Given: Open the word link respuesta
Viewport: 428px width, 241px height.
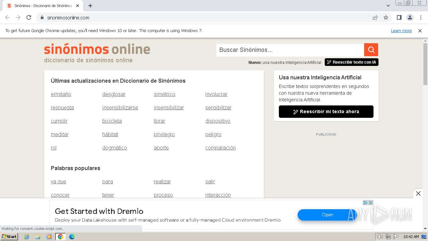Looking at the screenshot, I should click(62, 108).
